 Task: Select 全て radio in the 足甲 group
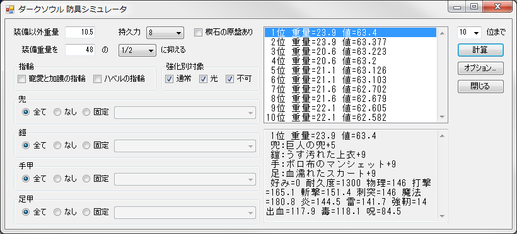coord(26,212)
